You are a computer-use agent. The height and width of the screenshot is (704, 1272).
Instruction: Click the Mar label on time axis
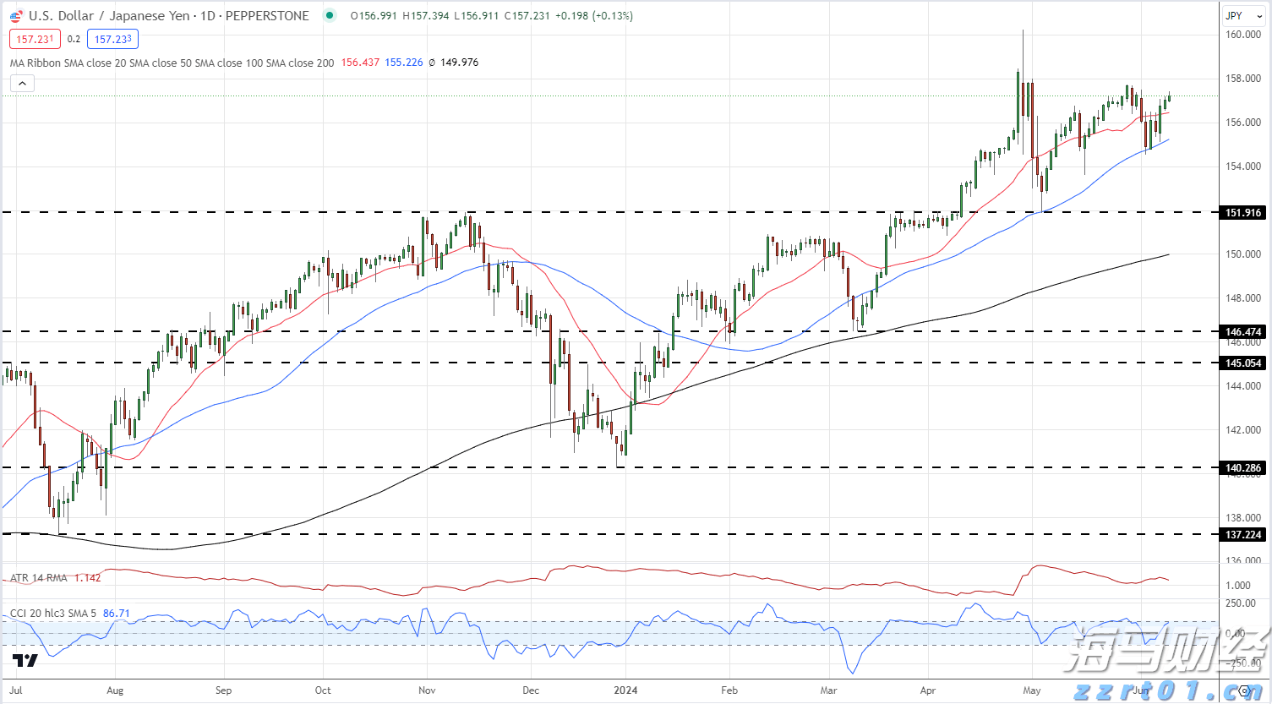(828, 690)
